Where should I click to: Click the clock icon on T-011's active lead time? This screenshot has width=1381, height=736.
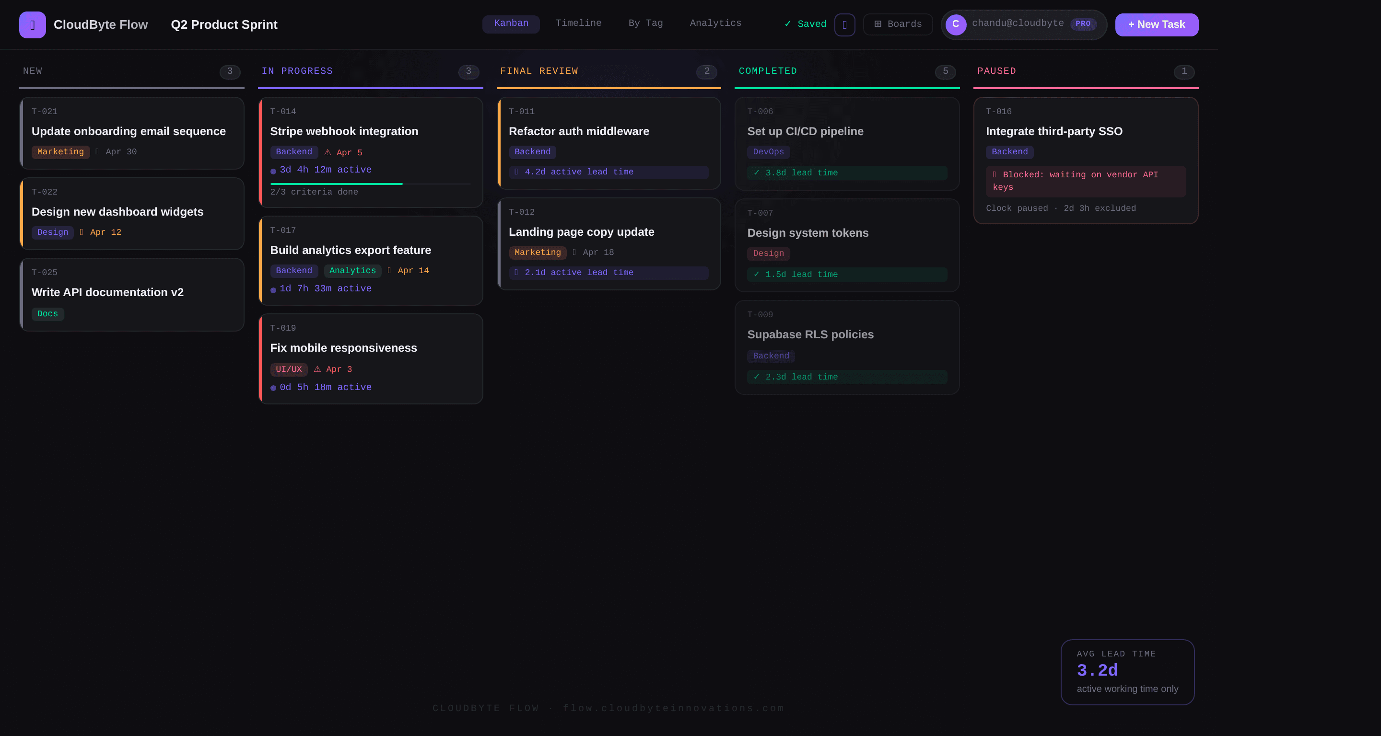(516, 172)
